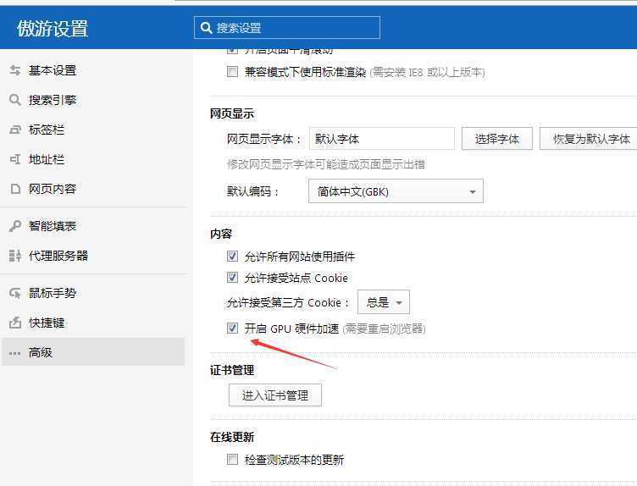Open 鼠标手势 settings
The width and height of the screenshot is (637, 486).
point(53,293)
